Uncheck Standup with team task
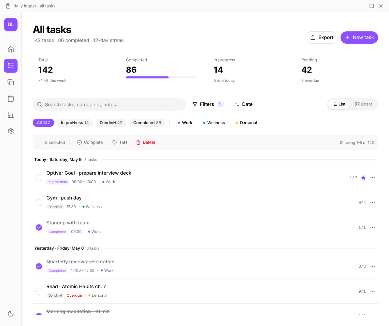Image resolution: width=389 pixels, height=326 pixels. [39, 227]
